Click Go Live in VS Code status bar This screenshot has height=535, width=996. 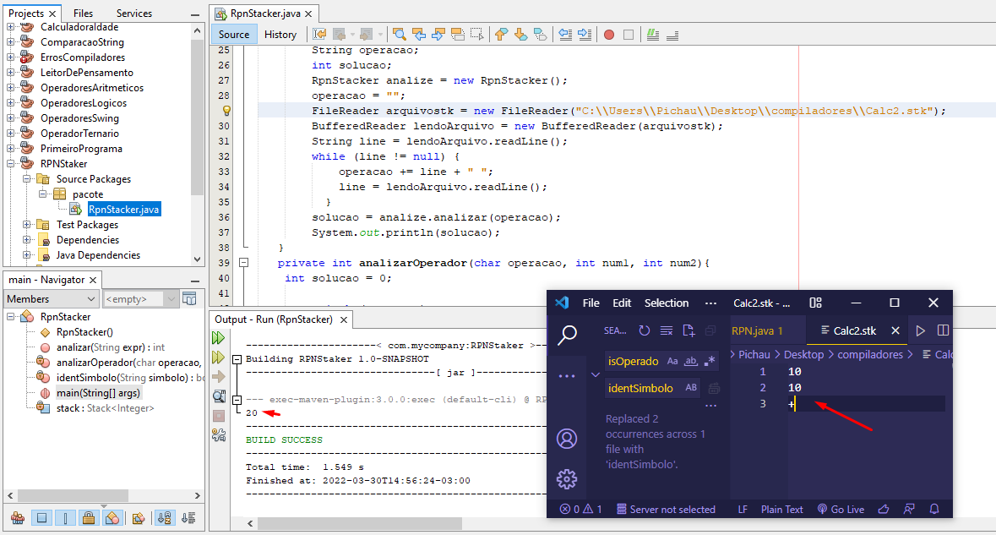[x=841, y=509]
